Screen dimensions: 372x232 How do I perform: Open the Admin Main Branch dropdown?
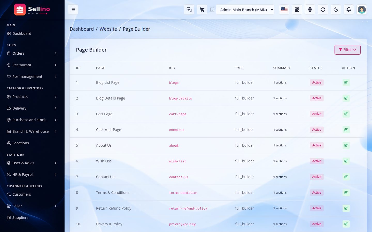pyautogui.click(x=245, y=10)
